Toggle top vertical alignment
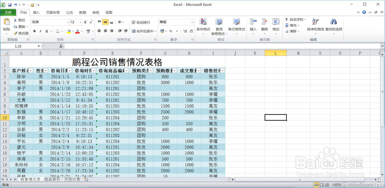 [99, 22]
